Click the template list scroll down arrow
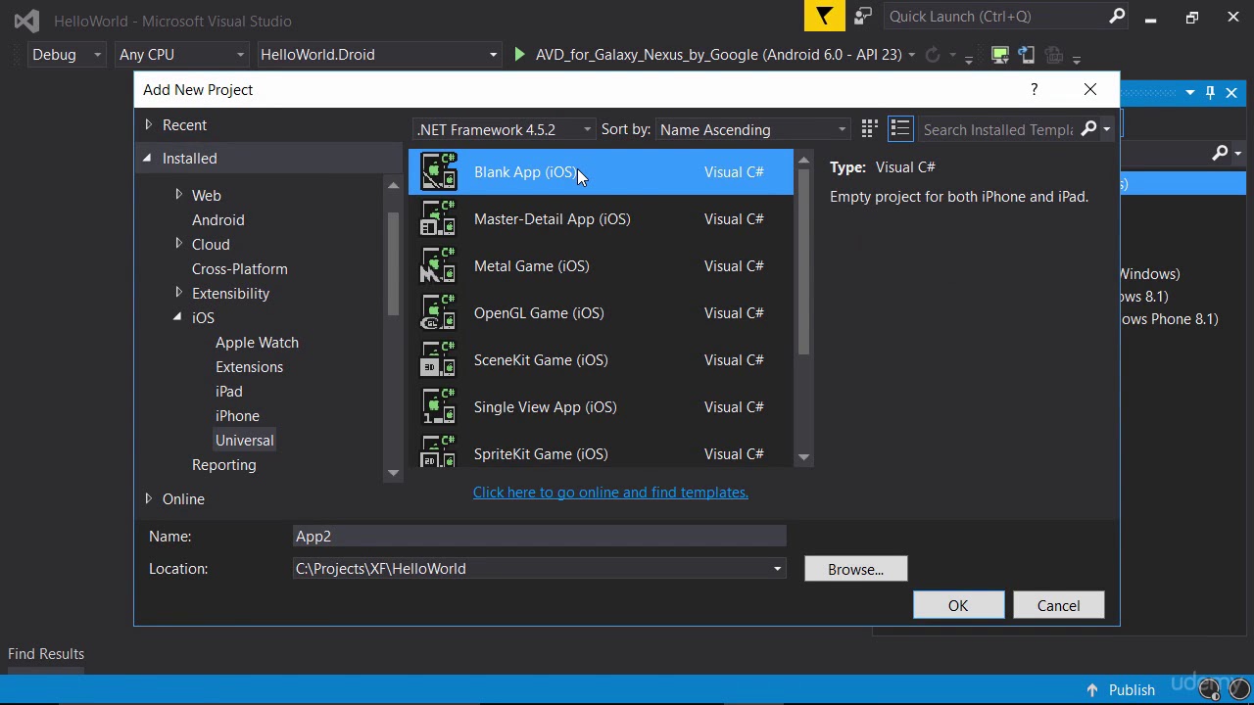Screen dimensions: 1254x705 pyautogui.click(x=803, y=457)
